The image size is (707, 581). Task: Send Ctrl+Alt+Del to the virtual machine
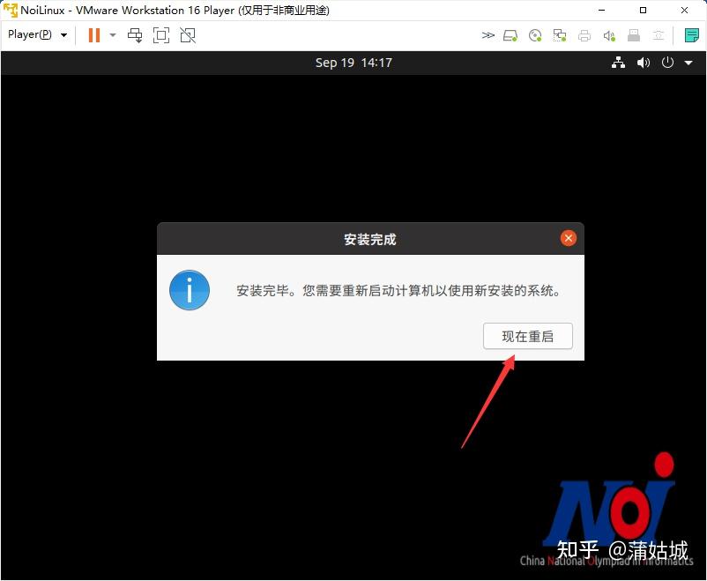(x=135, y=35)
